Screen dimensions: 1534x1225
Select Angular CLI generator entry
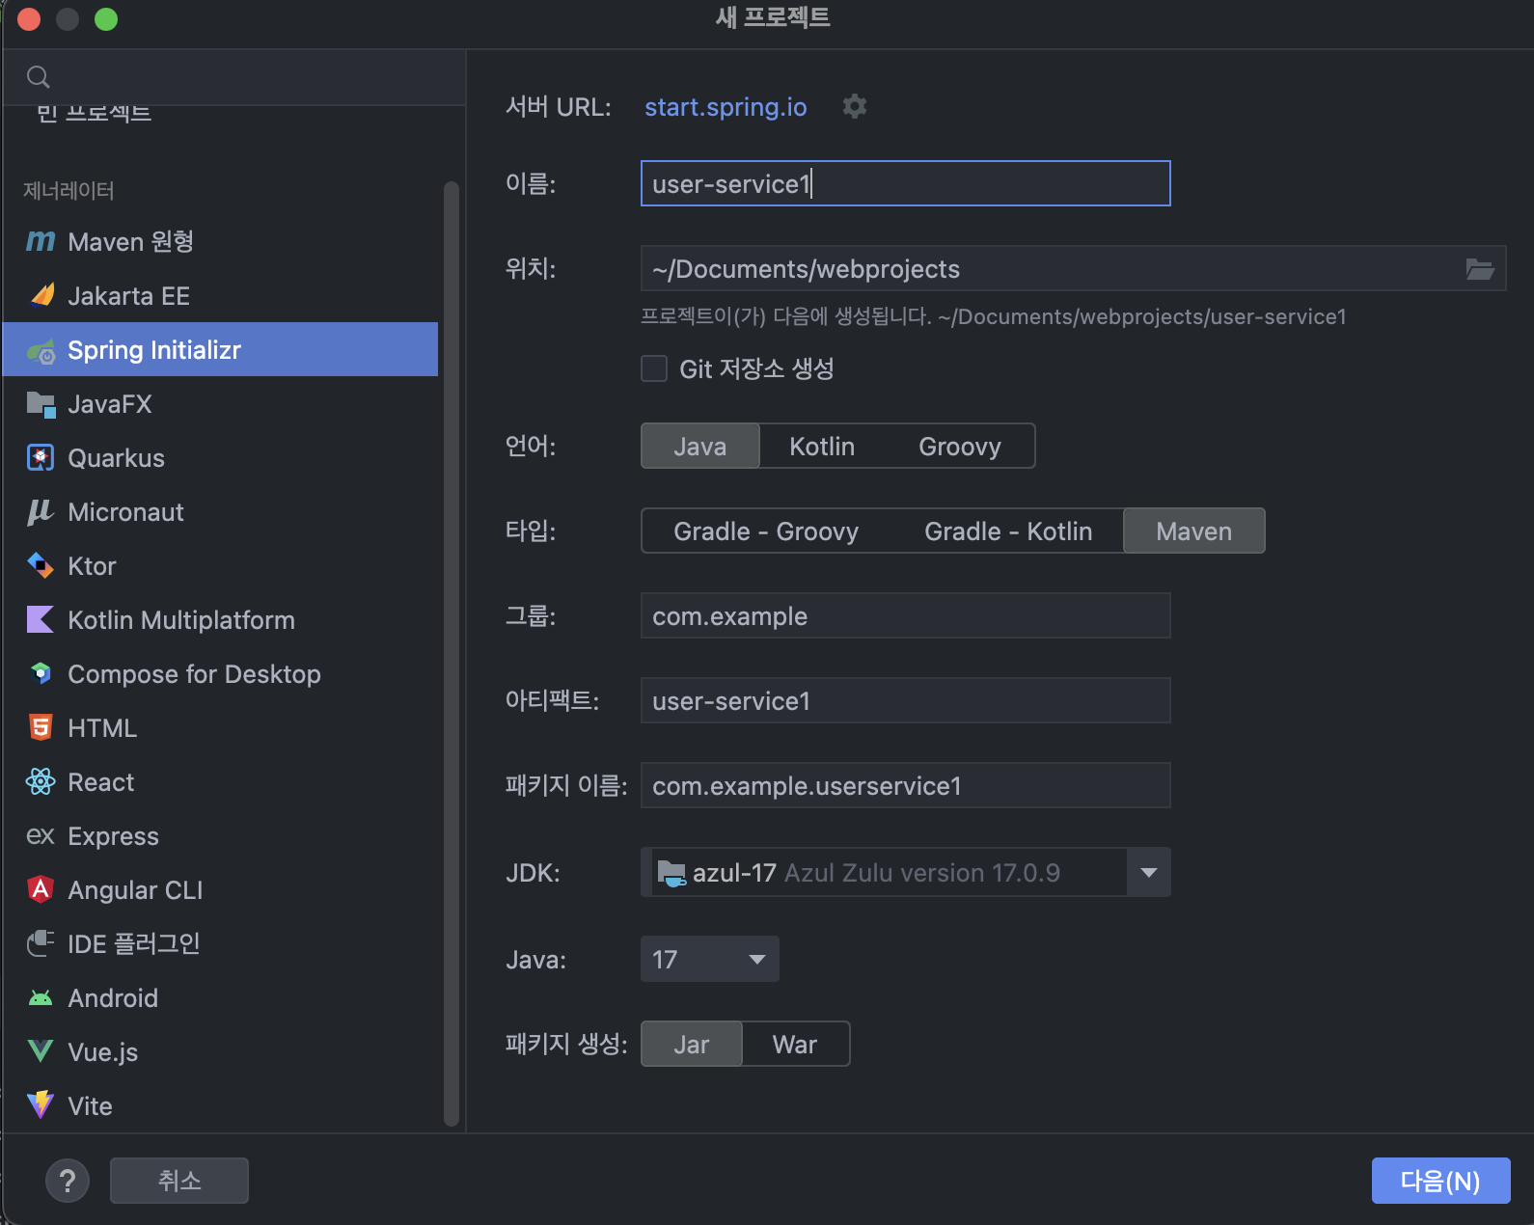pyautogui.click(x=221, y=890)
